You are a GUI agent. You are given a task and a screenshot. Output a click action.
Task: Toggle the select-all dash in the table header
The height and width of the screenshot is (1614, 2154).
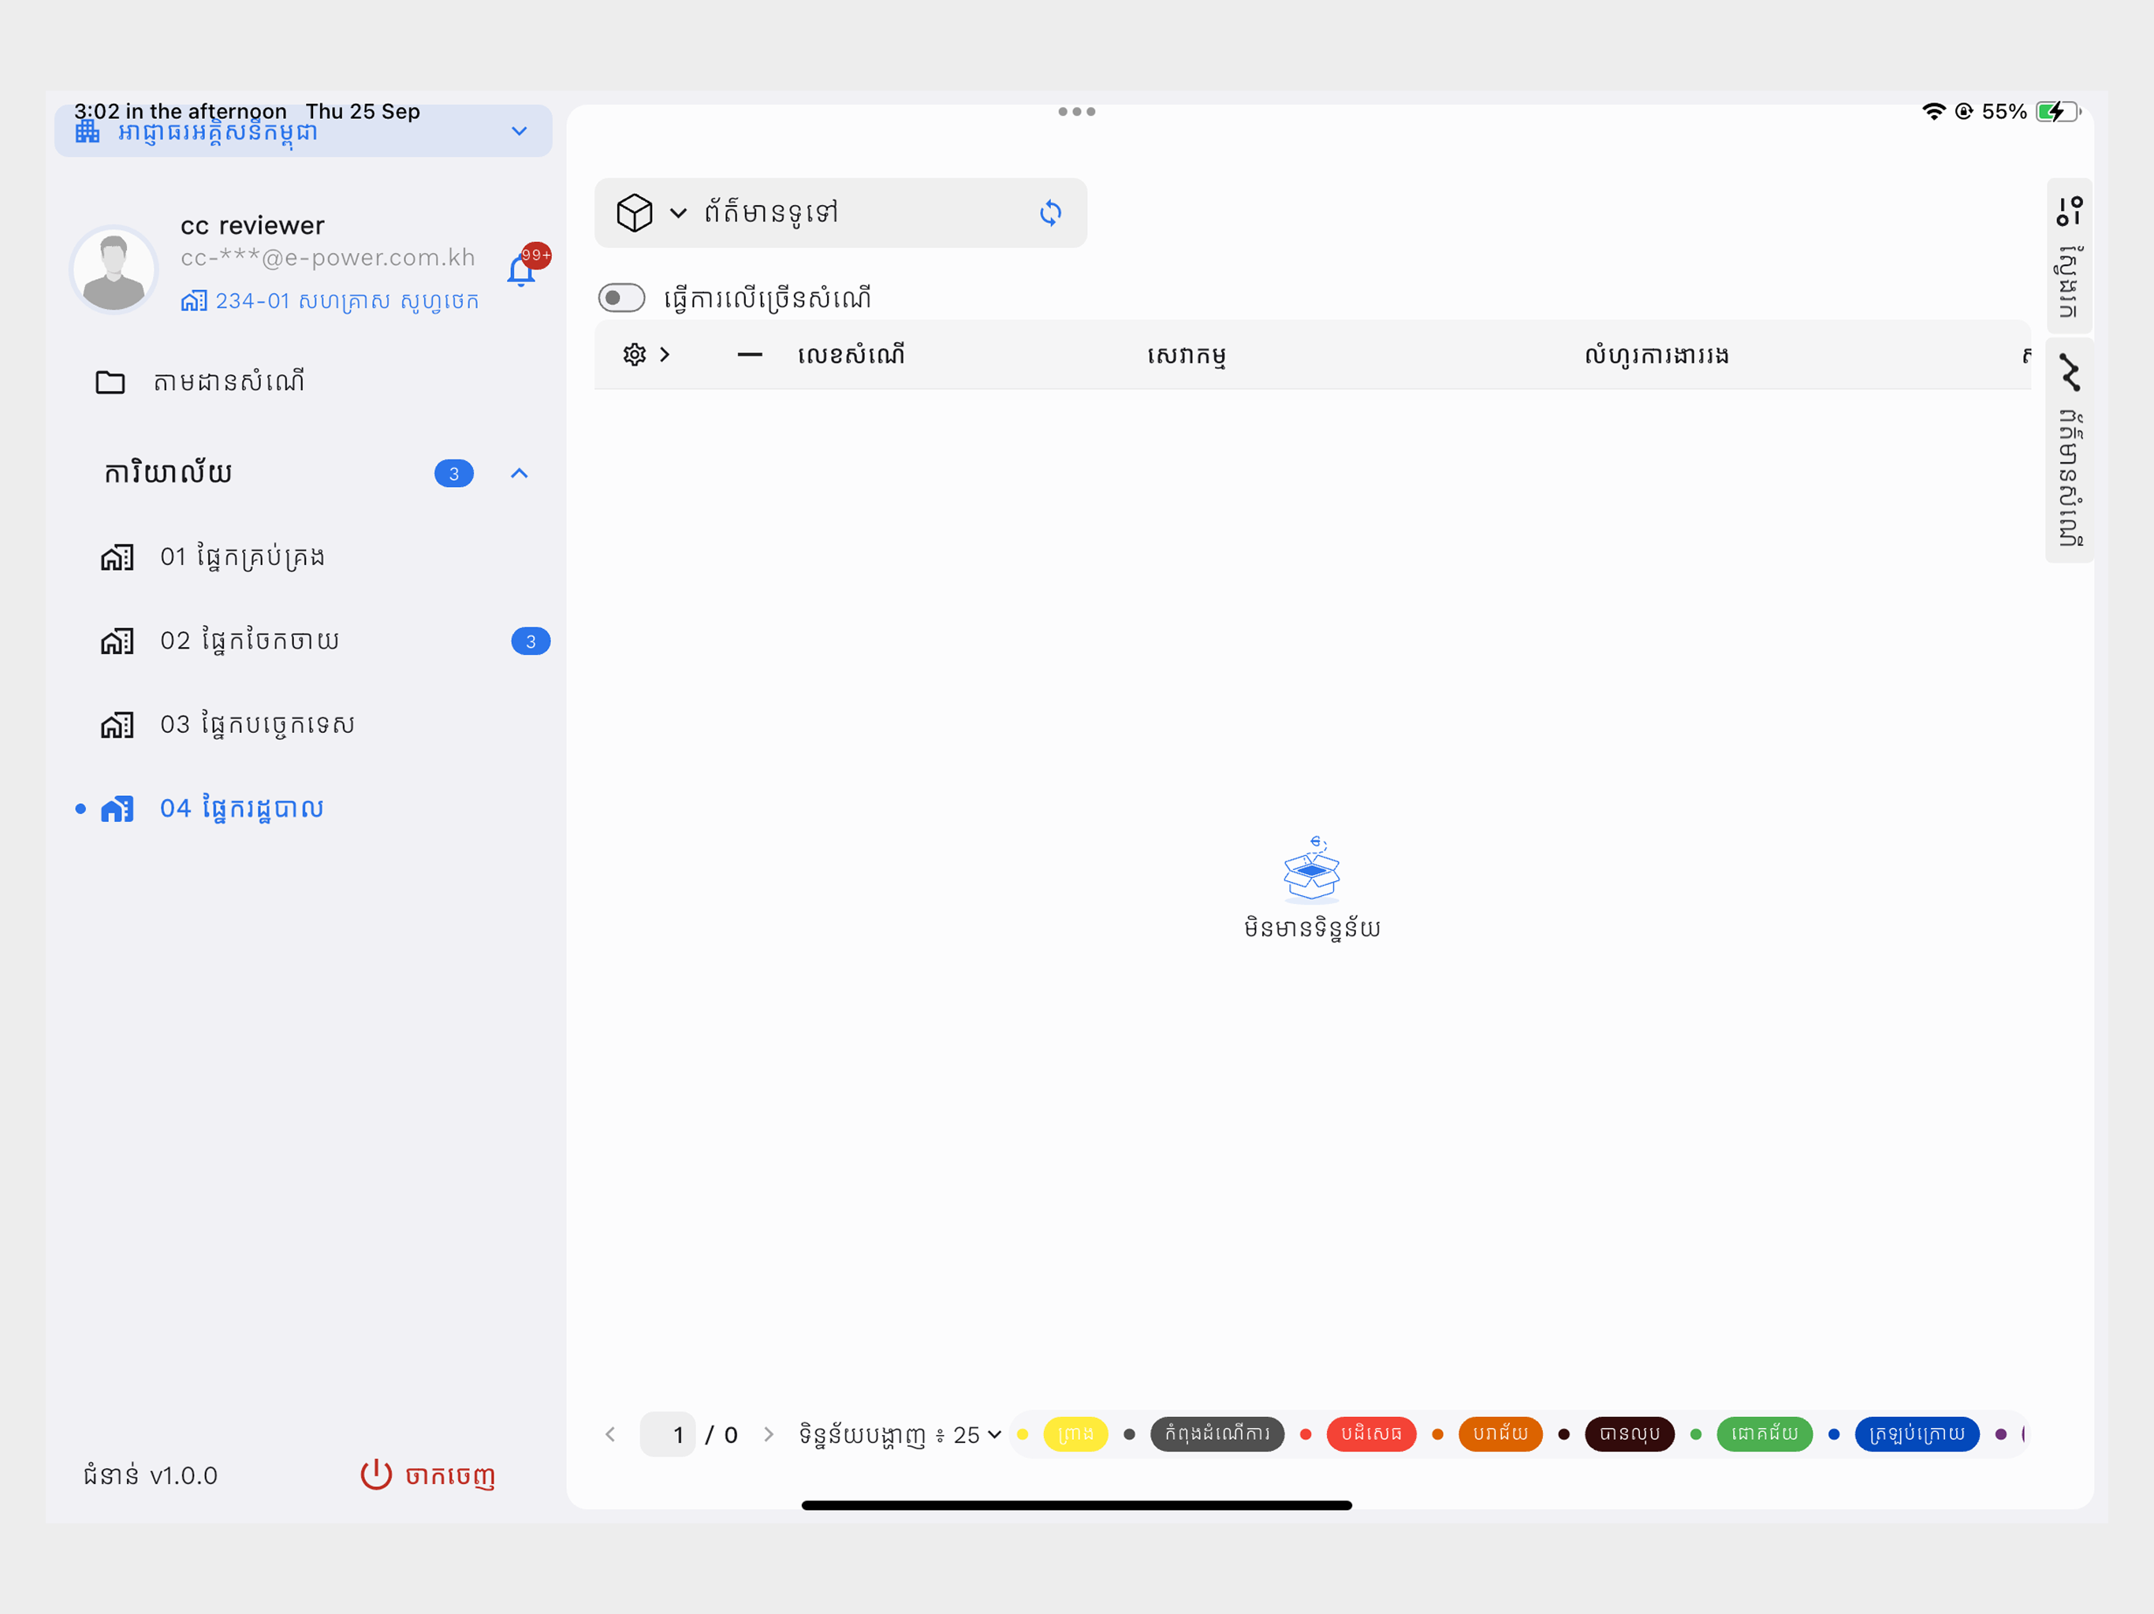pyautogui.click(x=750, y=355)
